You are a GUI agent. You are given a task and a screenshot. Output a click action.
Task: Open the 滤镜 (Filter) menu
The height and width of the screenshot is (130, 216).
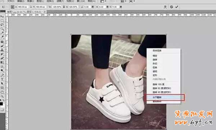click(x=60, y=1)
